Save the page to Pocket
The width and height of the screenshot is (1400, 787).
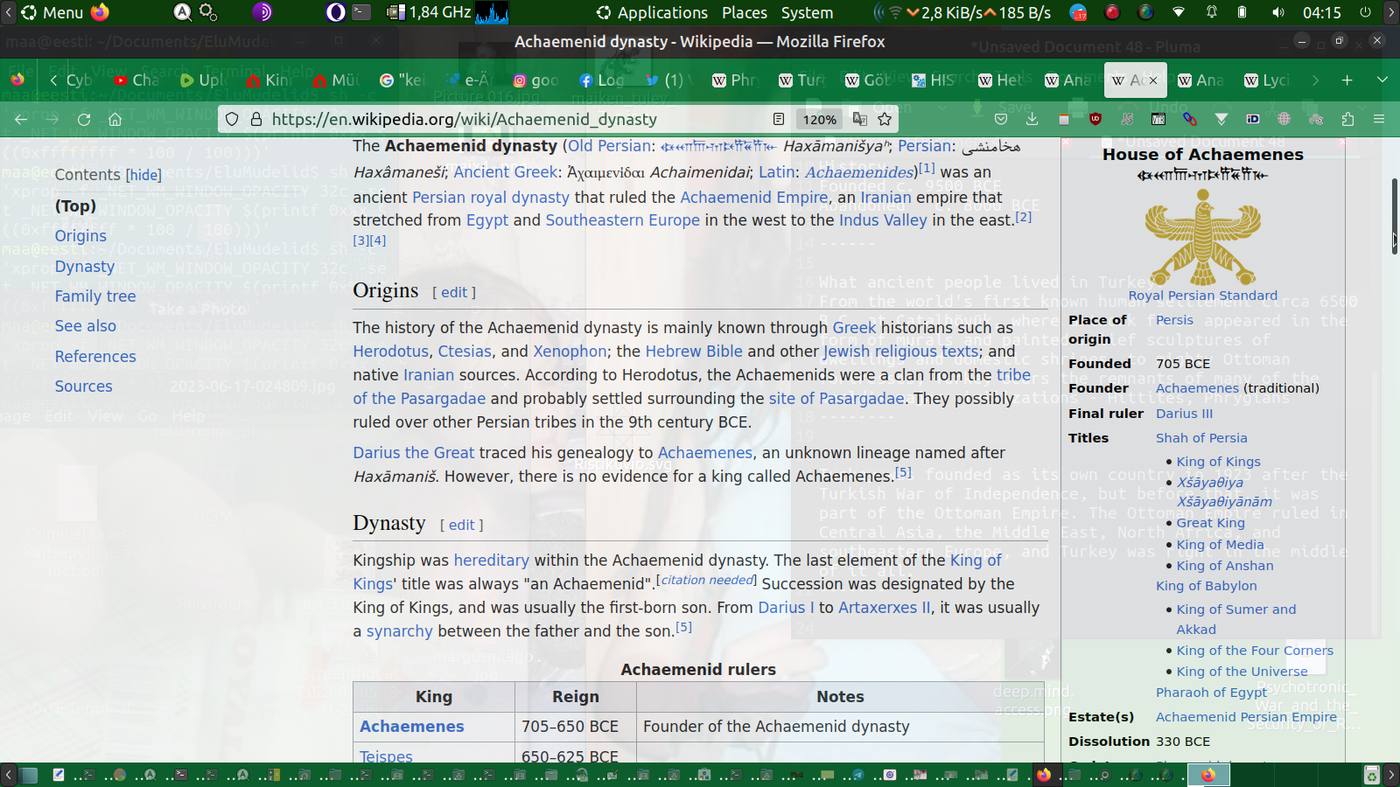point(1001,119)
